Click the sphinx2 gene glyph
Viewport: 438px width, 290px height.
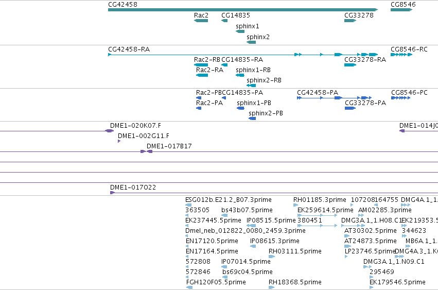point(251,42)
